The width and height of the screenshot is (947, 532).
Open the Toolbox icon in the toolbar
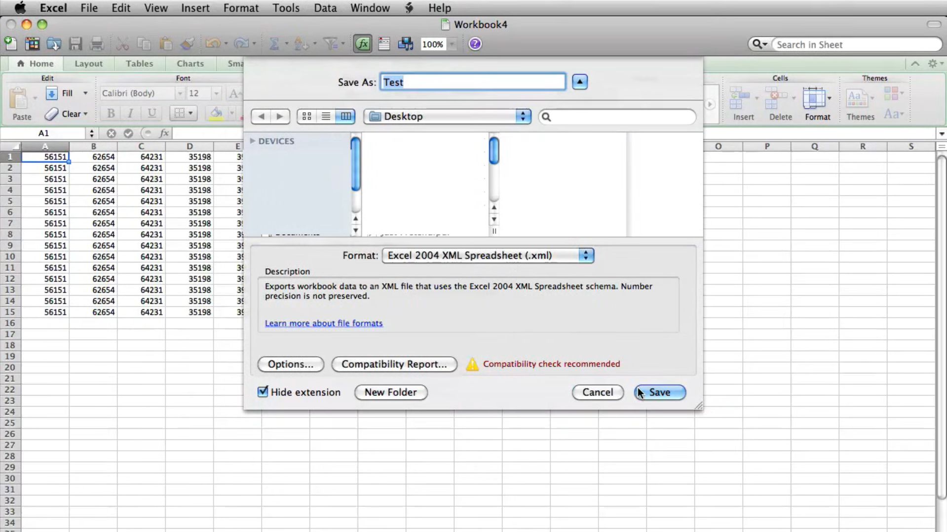point(384,44)
